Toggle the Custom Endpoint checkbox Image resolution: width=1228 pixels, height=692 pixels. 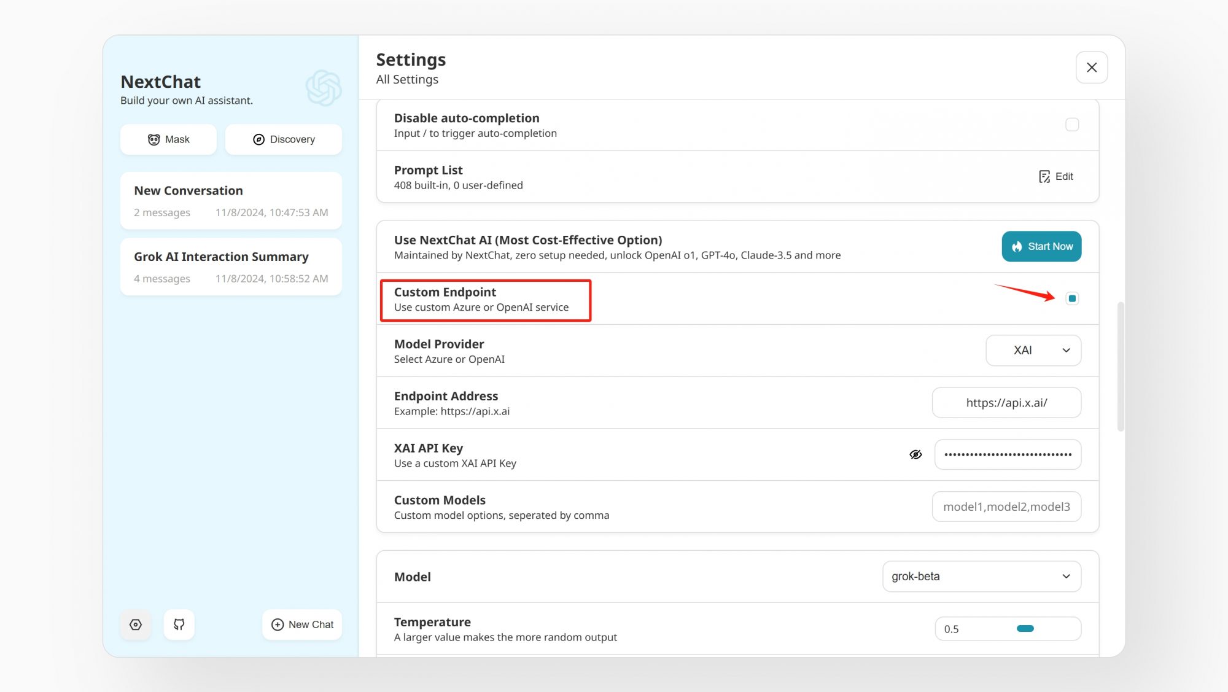click(1072, 298)
